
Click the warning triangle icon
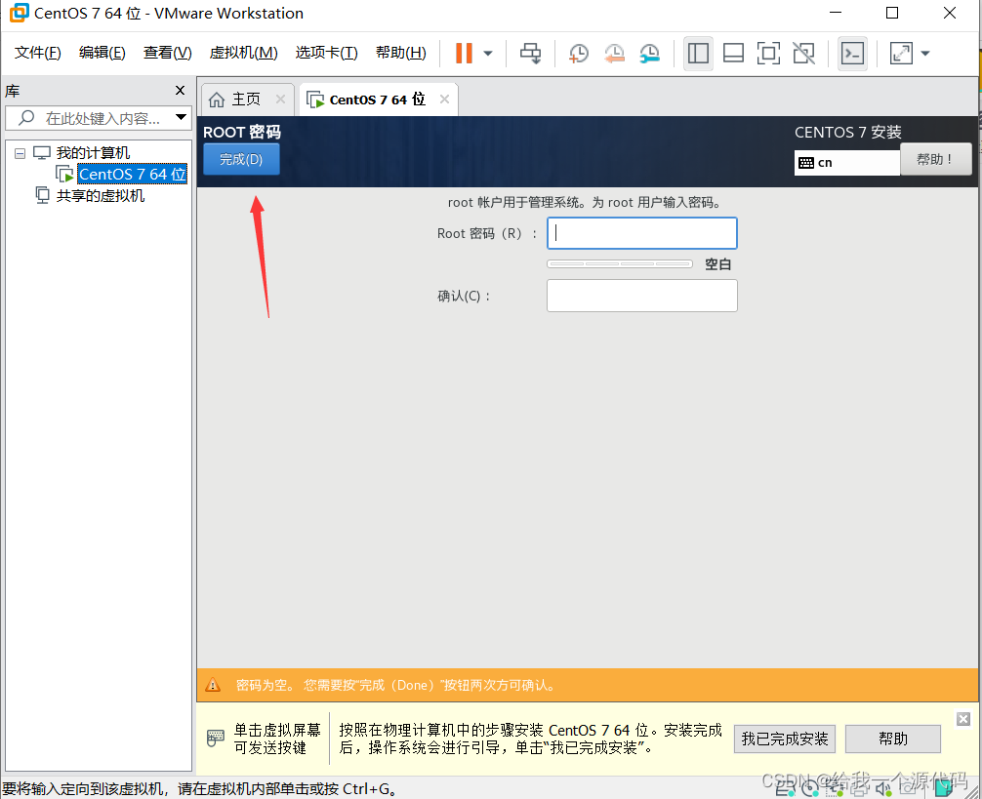pyautogui.click(x=213, y=685)
